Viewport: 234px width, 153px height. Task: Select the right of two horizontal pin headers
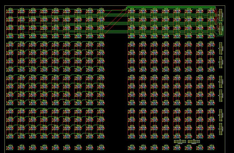194,142
